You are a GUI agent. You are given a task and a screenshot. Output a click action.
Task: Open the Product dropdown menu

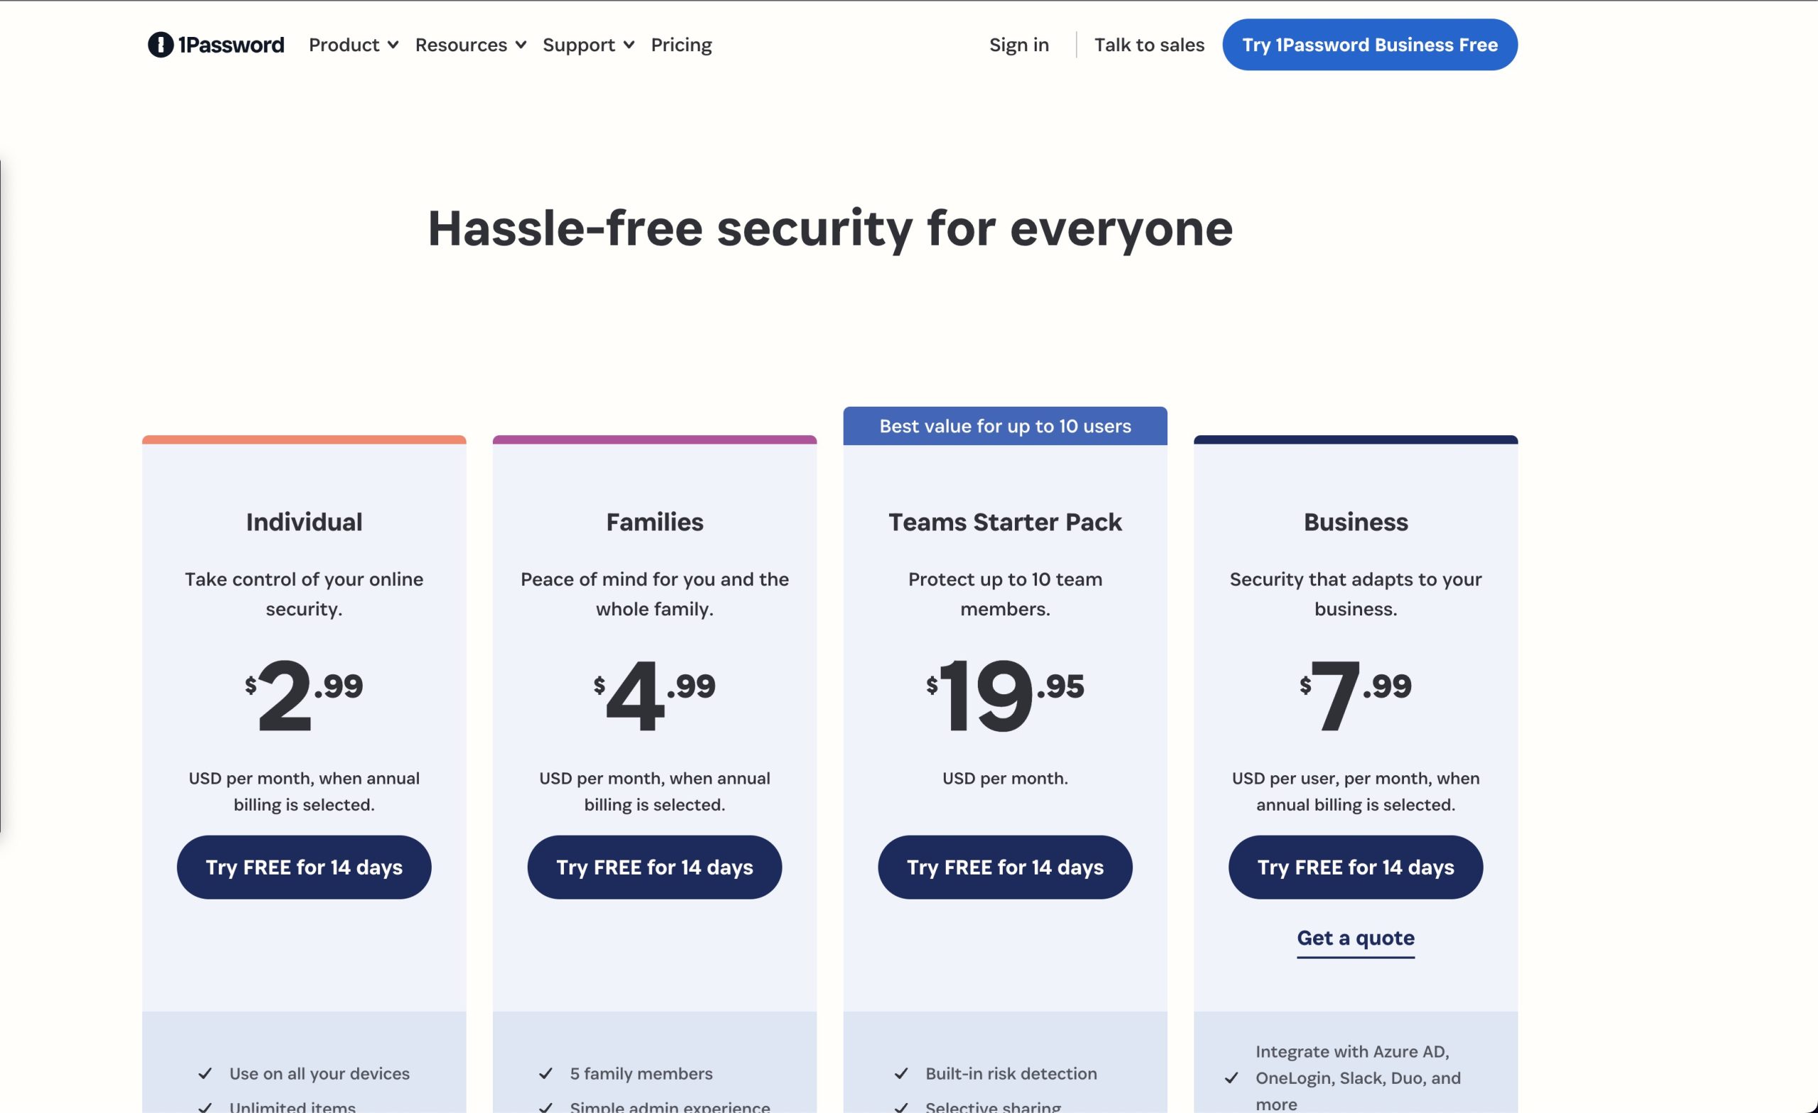[354, 45]
